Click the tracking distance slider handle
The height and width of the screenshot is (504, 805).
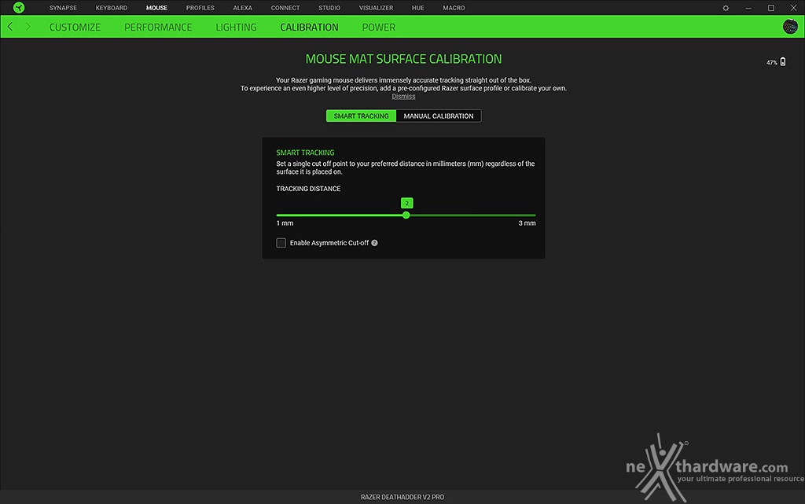coord(406,215)
